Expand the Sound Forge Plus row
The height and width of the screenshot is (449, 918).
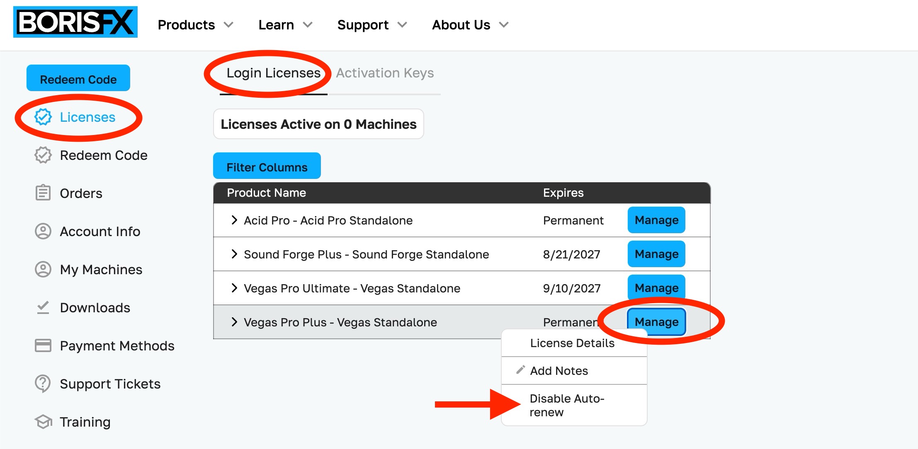234,254
